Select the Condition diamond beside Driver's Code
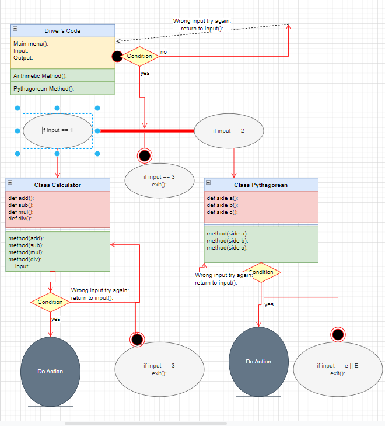 tap(139, 56)
